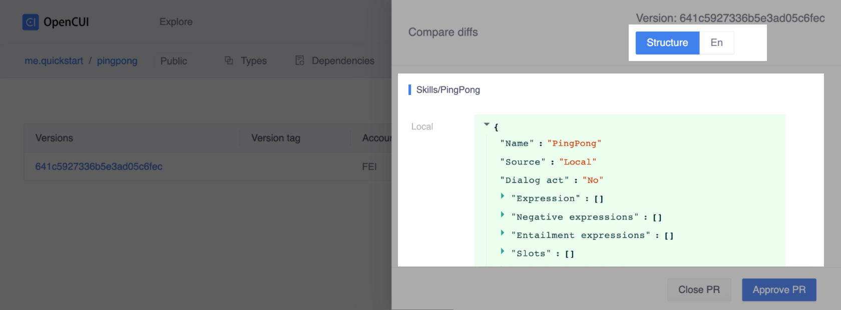Click the "No" dialog act value

593,180
